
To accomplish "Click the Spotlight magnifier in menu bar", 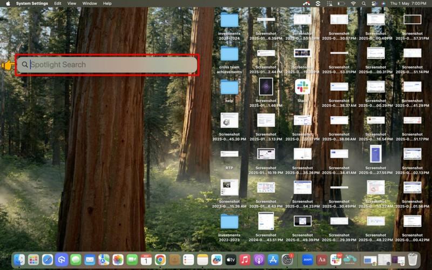I will pos(363,4).
